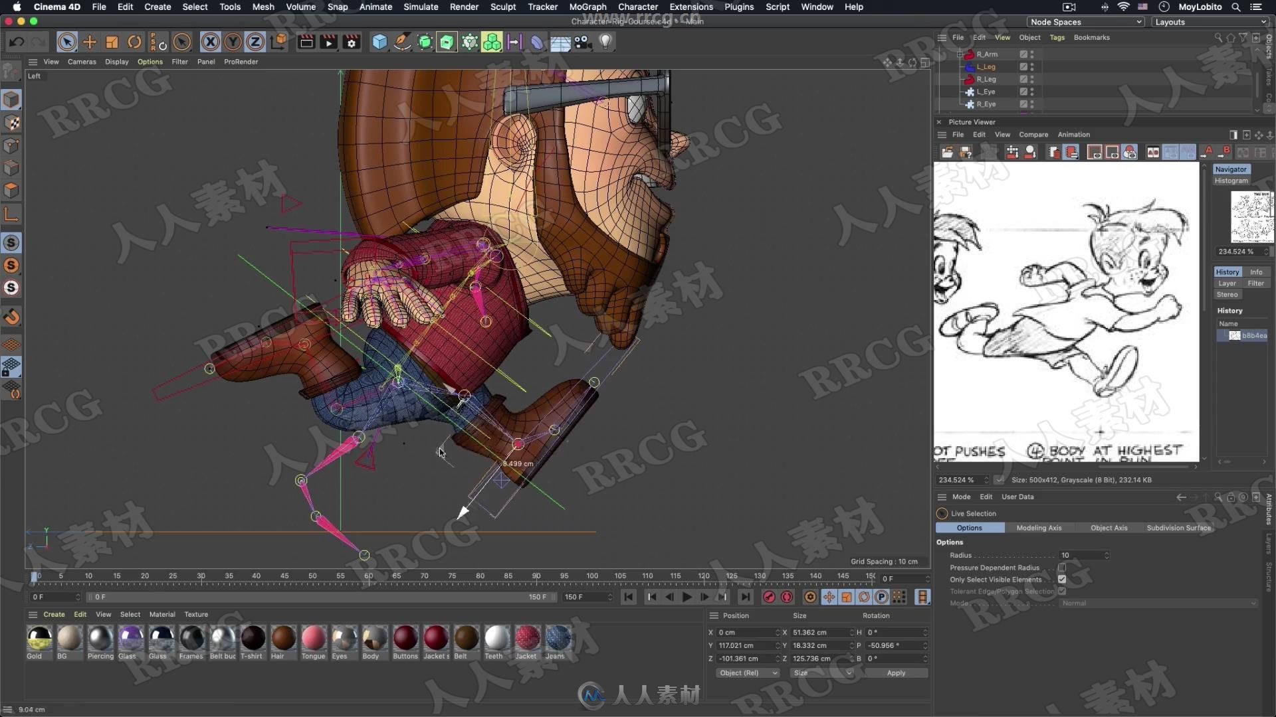This screenshot has width=1276, height=717.
Task: Select the Scale tool in toolbar
Action: click(x=112, y=41)
